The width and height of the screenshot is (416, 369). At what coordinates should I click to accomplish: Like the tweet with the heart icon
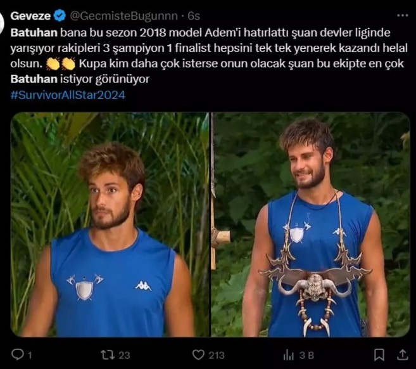click(198, 355)
